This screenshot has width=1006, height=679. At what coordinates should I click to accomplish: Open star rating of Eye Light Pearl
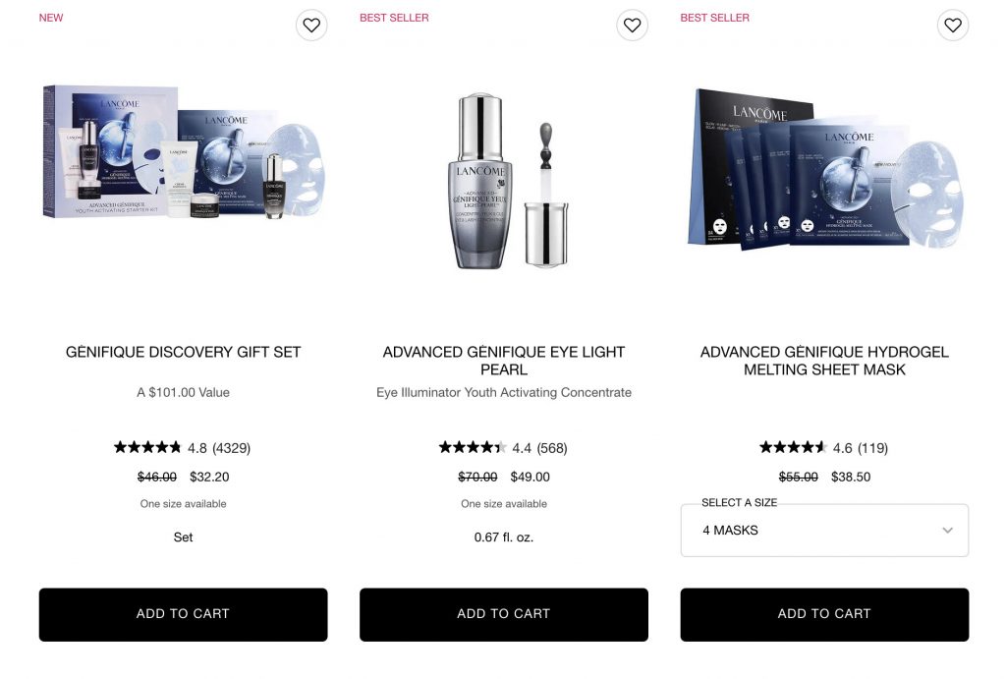click(473, 447)
